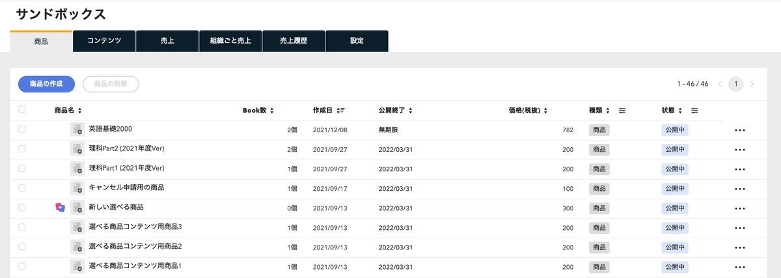Open product name 新しい選べる商品
Viewport: 781px width, 278px height.
[116, 207]
